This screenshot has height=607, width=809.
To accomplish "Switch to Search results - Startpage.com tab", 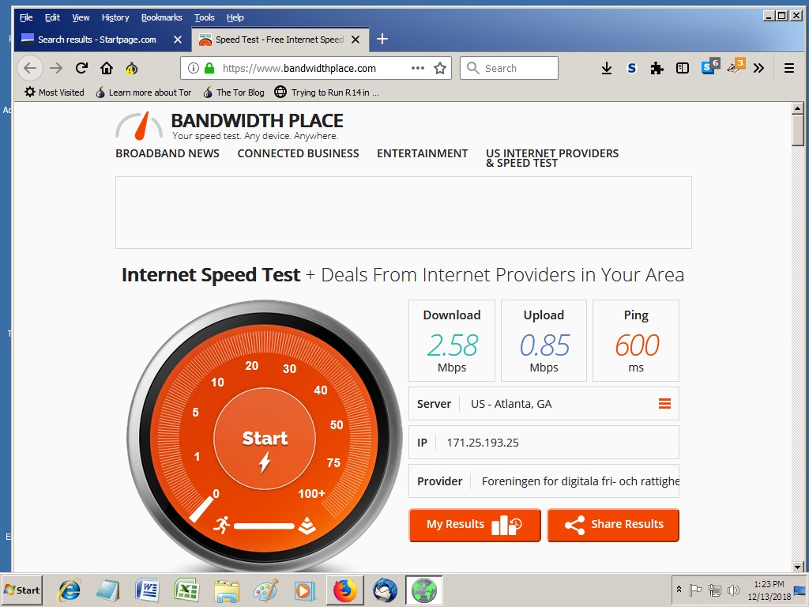I will pos(96,40).
